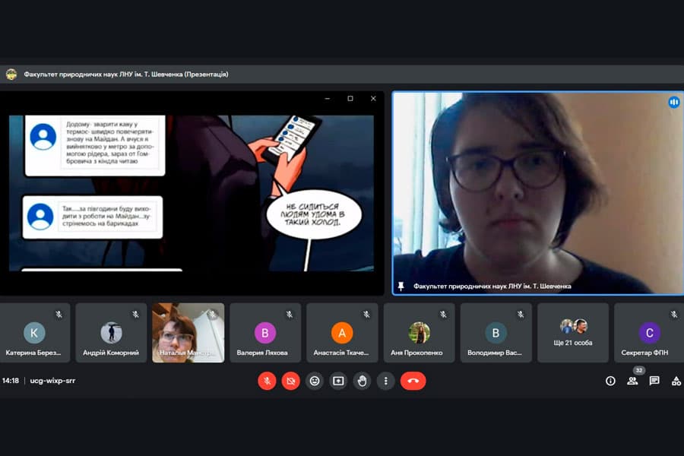Close the shared presentation window

tap(373, 99)
